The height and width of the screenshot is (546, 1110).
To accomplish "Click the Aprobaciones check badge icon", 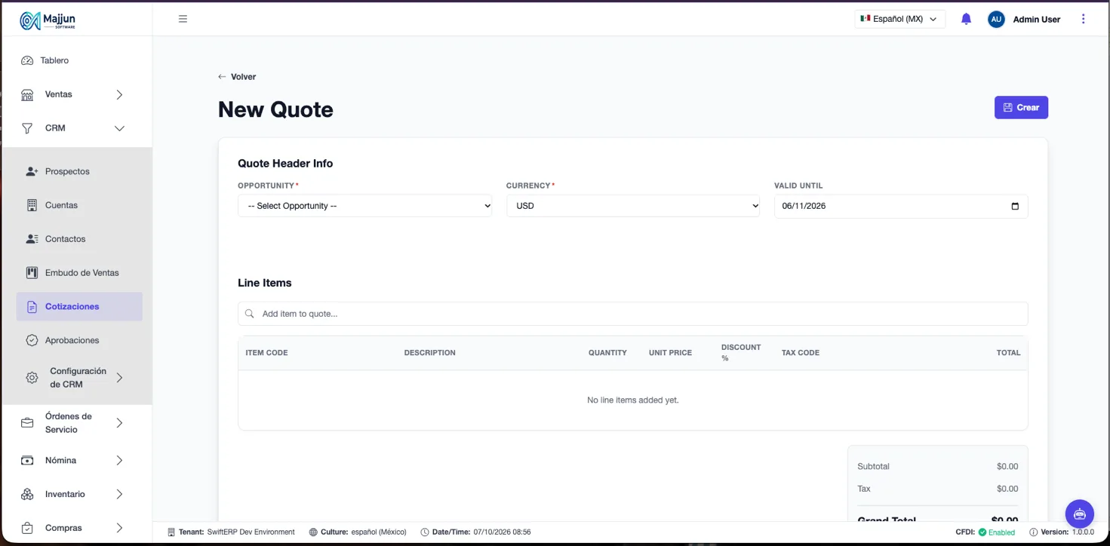I will [32, 340].
